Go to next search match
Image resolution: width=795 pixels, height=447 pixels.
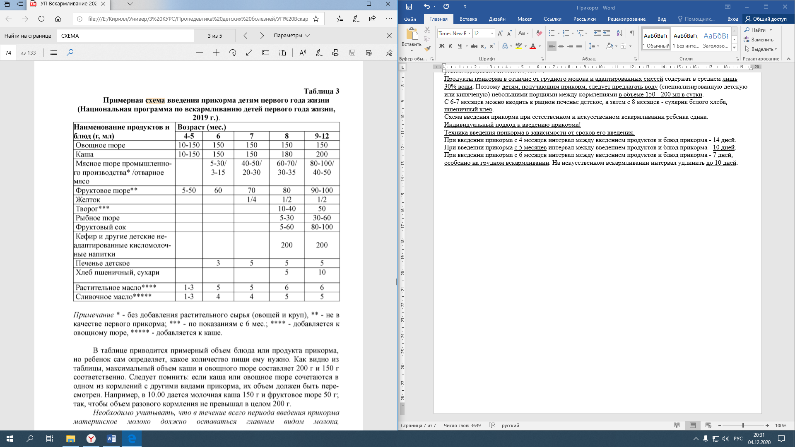point(262,36)
